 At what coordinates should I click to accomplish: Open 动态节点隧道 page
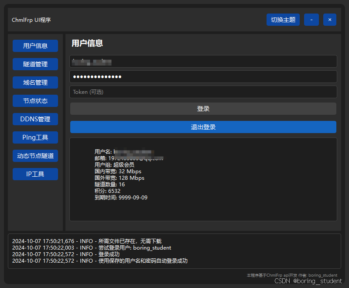click(35, 156)
